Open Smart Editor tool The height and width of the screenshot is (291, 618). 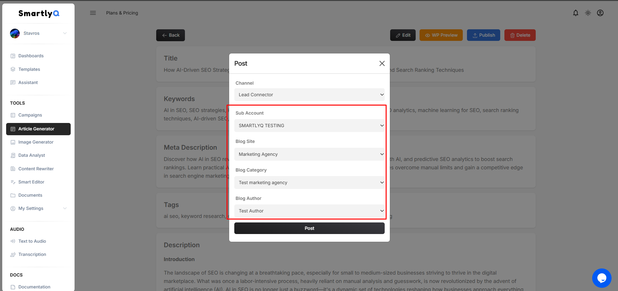(31, 182)
